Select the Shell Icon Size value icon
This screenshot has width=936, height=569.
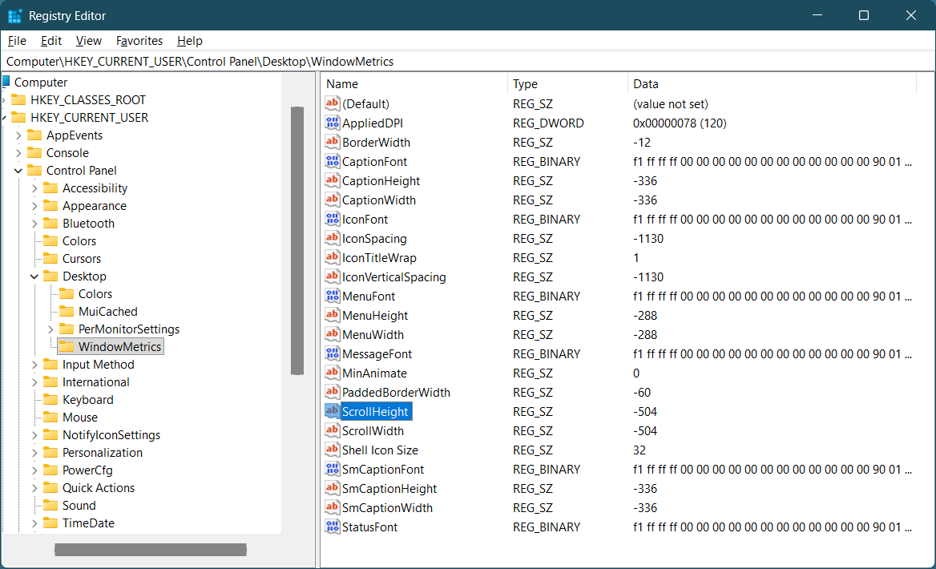point(333,450)
